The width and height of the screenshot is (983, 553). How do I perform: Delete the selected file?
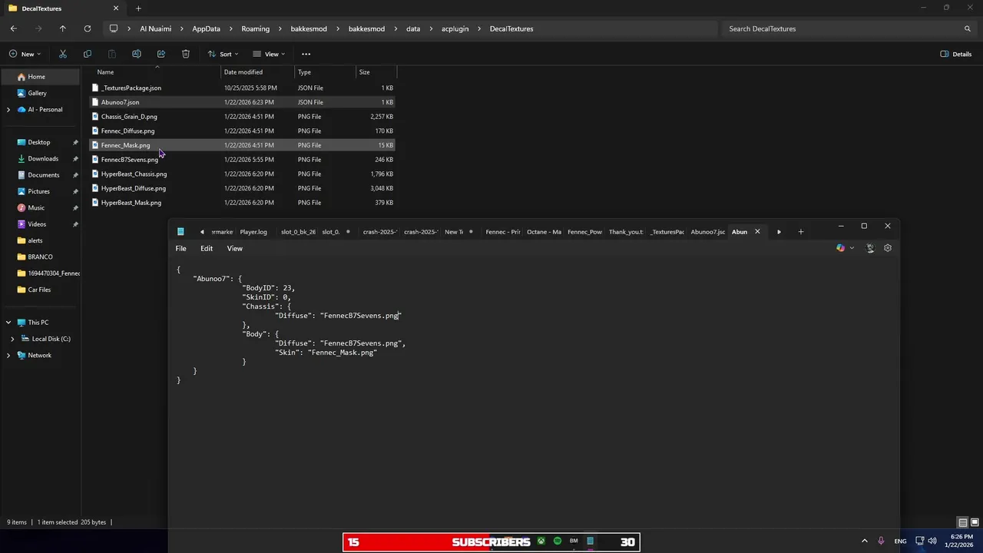tap(186, 54)
